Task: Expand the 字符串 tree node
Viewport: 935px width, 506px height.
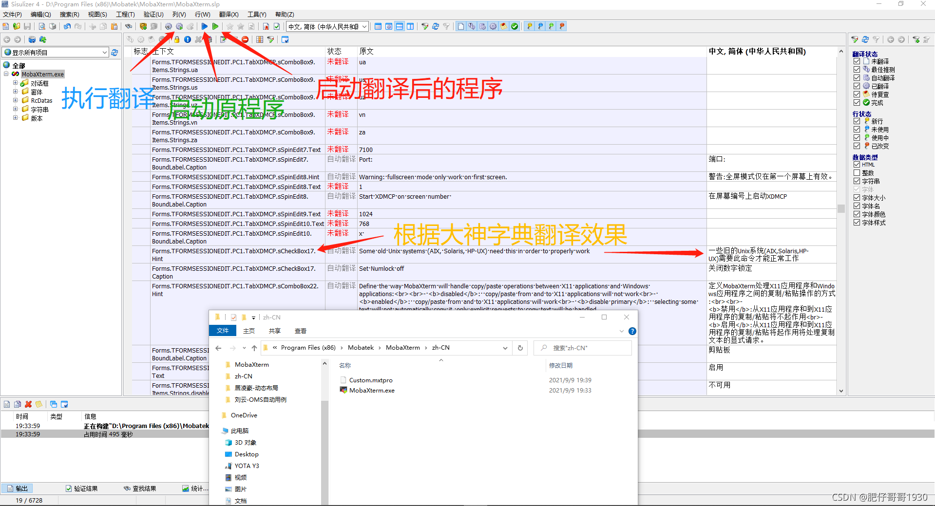Action: (15, 109)
